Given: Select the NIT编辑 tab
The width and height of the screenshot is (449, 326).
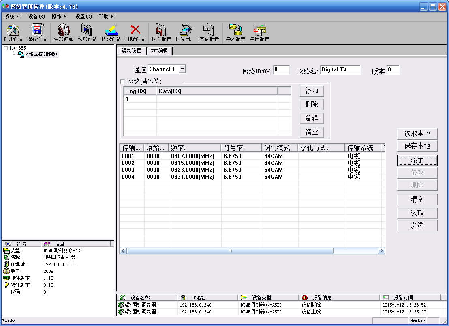Looking at the screenshot, I should (x=159, y=51).
